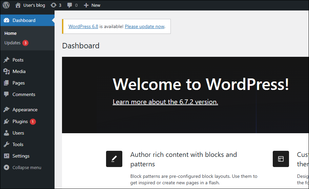Visit site via User's blog link
309x189 pixels.
point(34,5)
